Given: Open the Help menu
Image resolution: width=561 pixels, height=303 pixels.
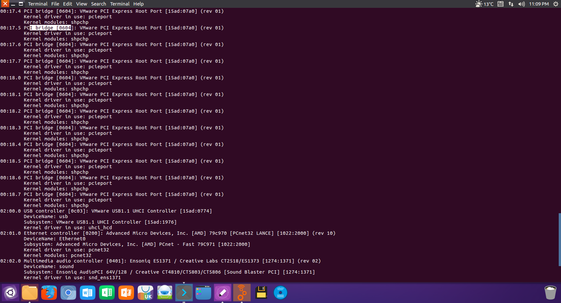Looking at the screenshot, I should [138, 4].
